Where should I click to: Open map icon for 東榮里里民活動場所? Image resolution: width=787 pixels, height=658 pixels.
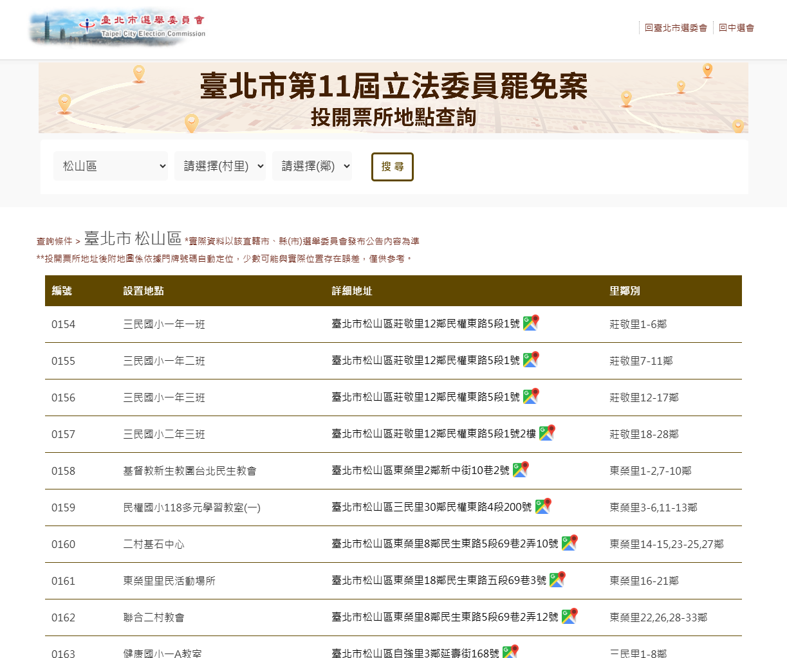557,580
